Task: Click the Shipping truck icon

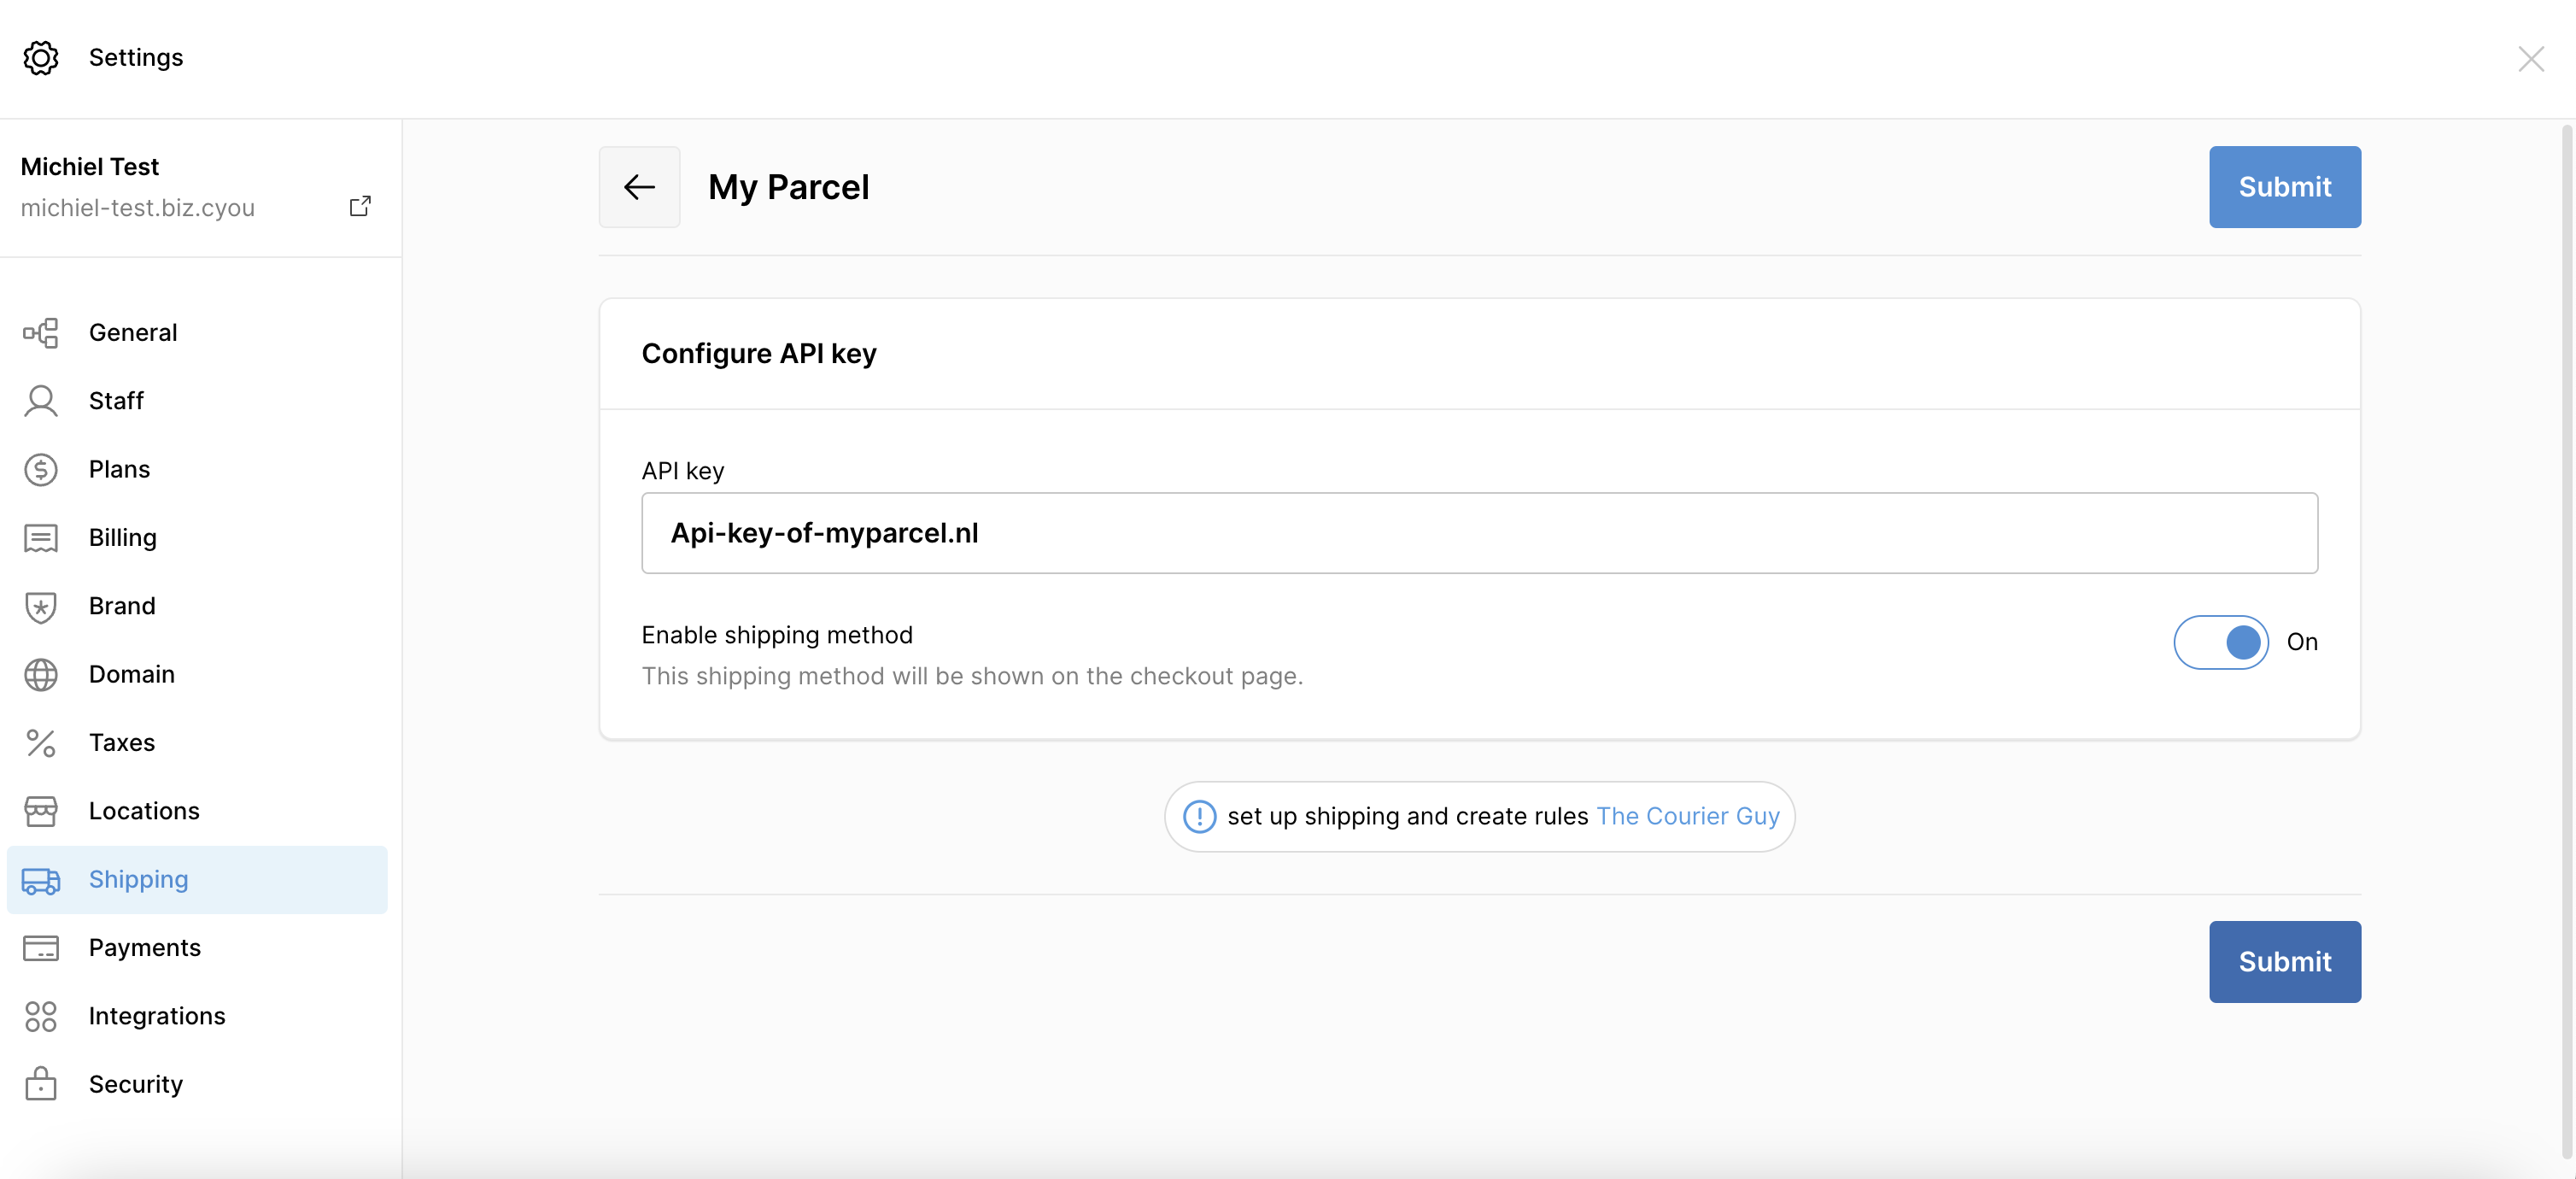Action: (41, 880)
